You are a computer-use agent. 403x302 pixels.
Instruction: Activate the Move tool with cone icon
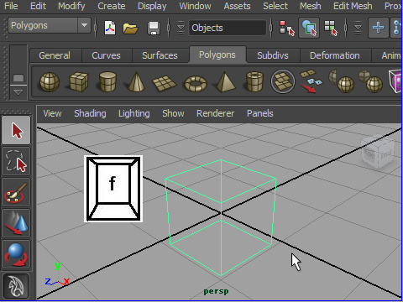click(x=16, y=223)
